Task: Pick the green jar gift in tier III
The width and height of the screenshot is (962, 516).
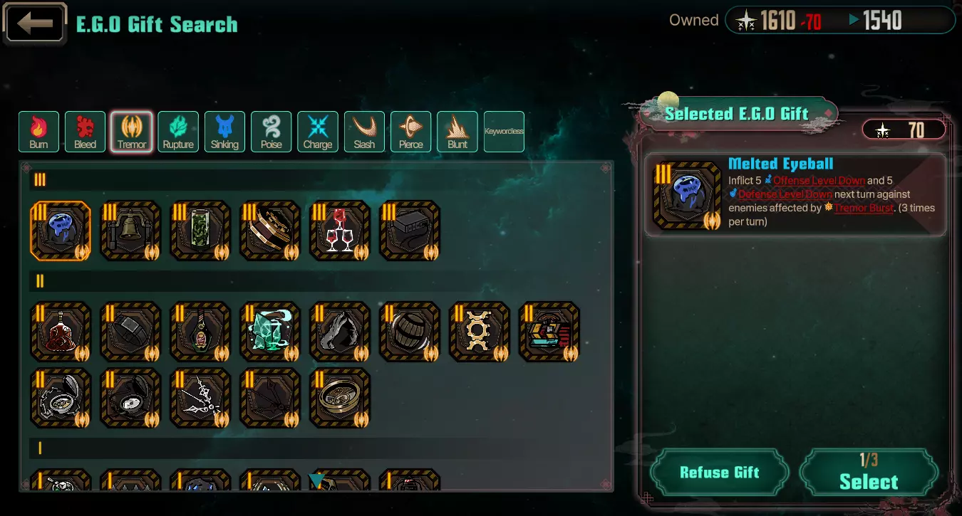Action: [x=200, y=231]
